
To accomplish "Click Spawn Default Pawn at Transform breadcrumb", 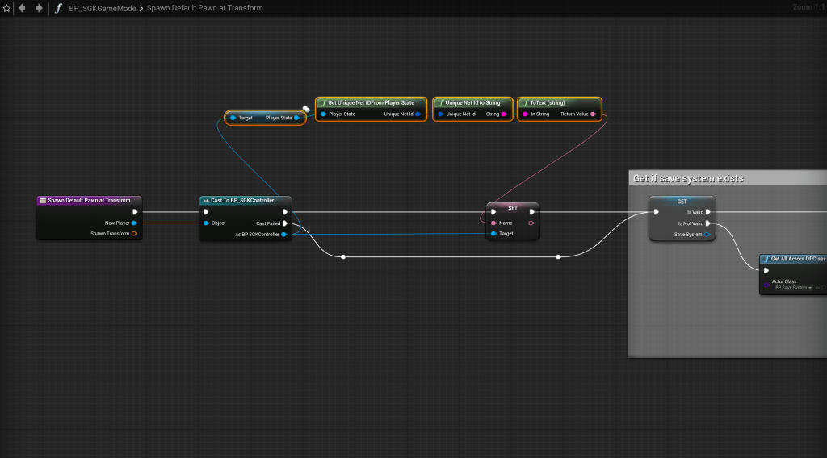I will tap(204, 8).
